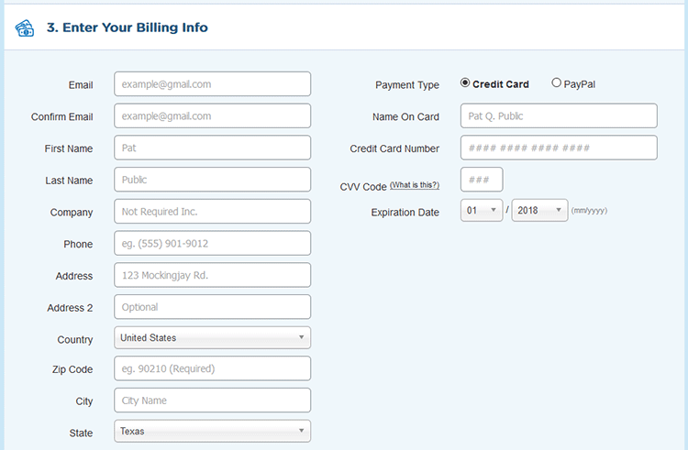Open the expiration month dropdown
688x450 pixels.
482,210
